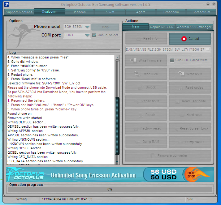221x205 pixels.
Task: Open the Android / EFS manager tab
Action: pyautogui.click(x=194, y=27)
